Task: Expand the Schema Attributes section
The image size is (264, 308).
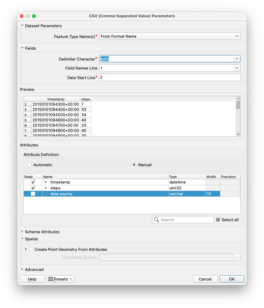Action: pyautogui.click(x=22, y=232)
